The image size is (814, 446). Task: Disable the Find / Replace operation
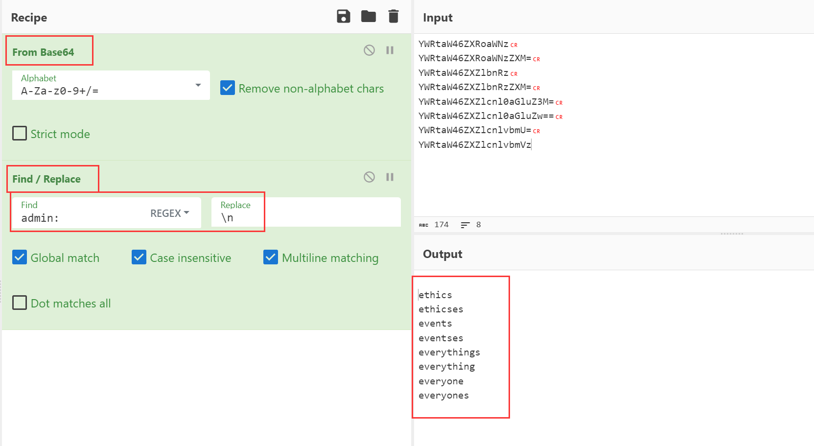tap(369, 177)
